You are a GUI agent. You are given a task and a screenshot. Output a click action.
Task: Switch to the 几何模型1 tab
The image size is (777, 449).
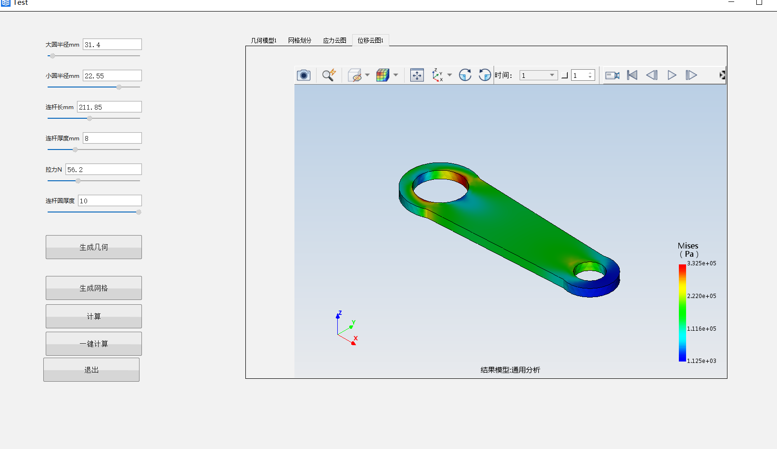coord(264,40)
